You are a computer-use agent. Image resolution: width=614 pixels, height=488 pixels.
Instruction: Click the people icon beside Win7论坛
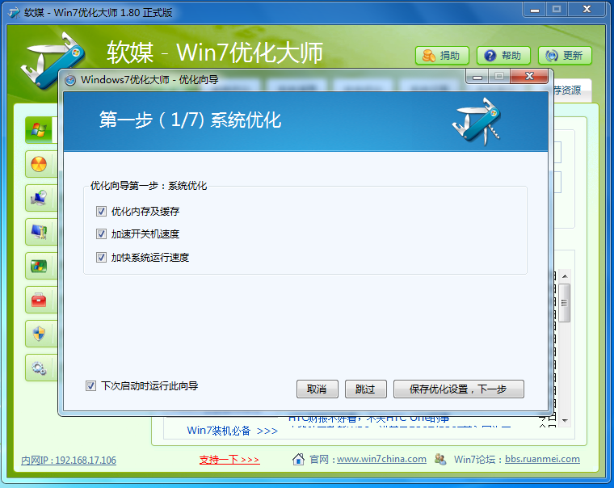click(440, 459)
